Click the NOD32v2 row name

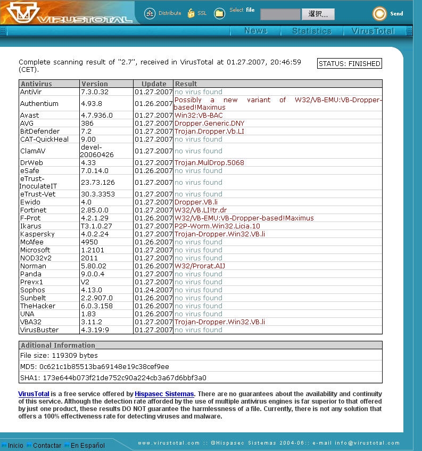(36, 258)
